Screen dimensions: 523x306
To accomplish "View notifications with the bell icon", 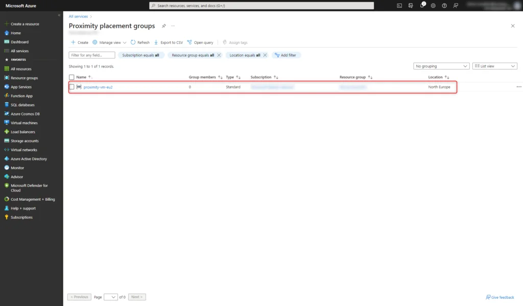I will (x=422, y=6).
